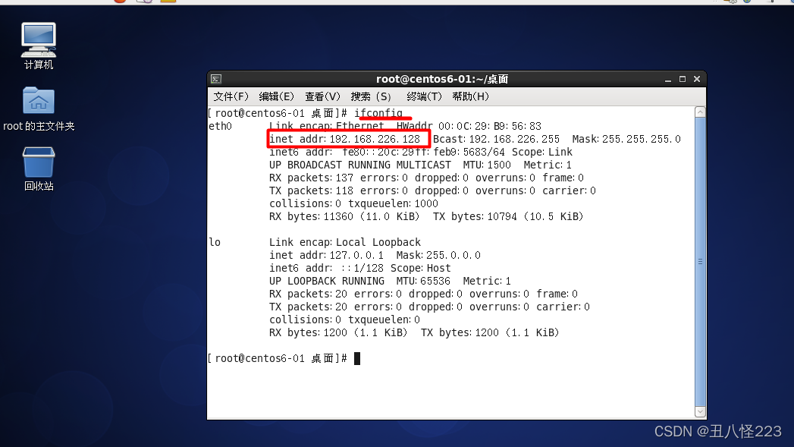Click the RX bytes:1200 line
This screenshot has width=794, height=447.
(x=414, y=332)
